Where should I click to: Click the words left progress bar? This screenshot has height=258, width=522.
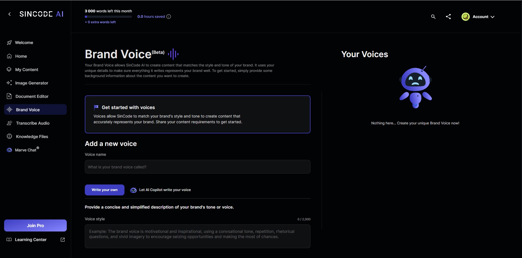[108, 17]
